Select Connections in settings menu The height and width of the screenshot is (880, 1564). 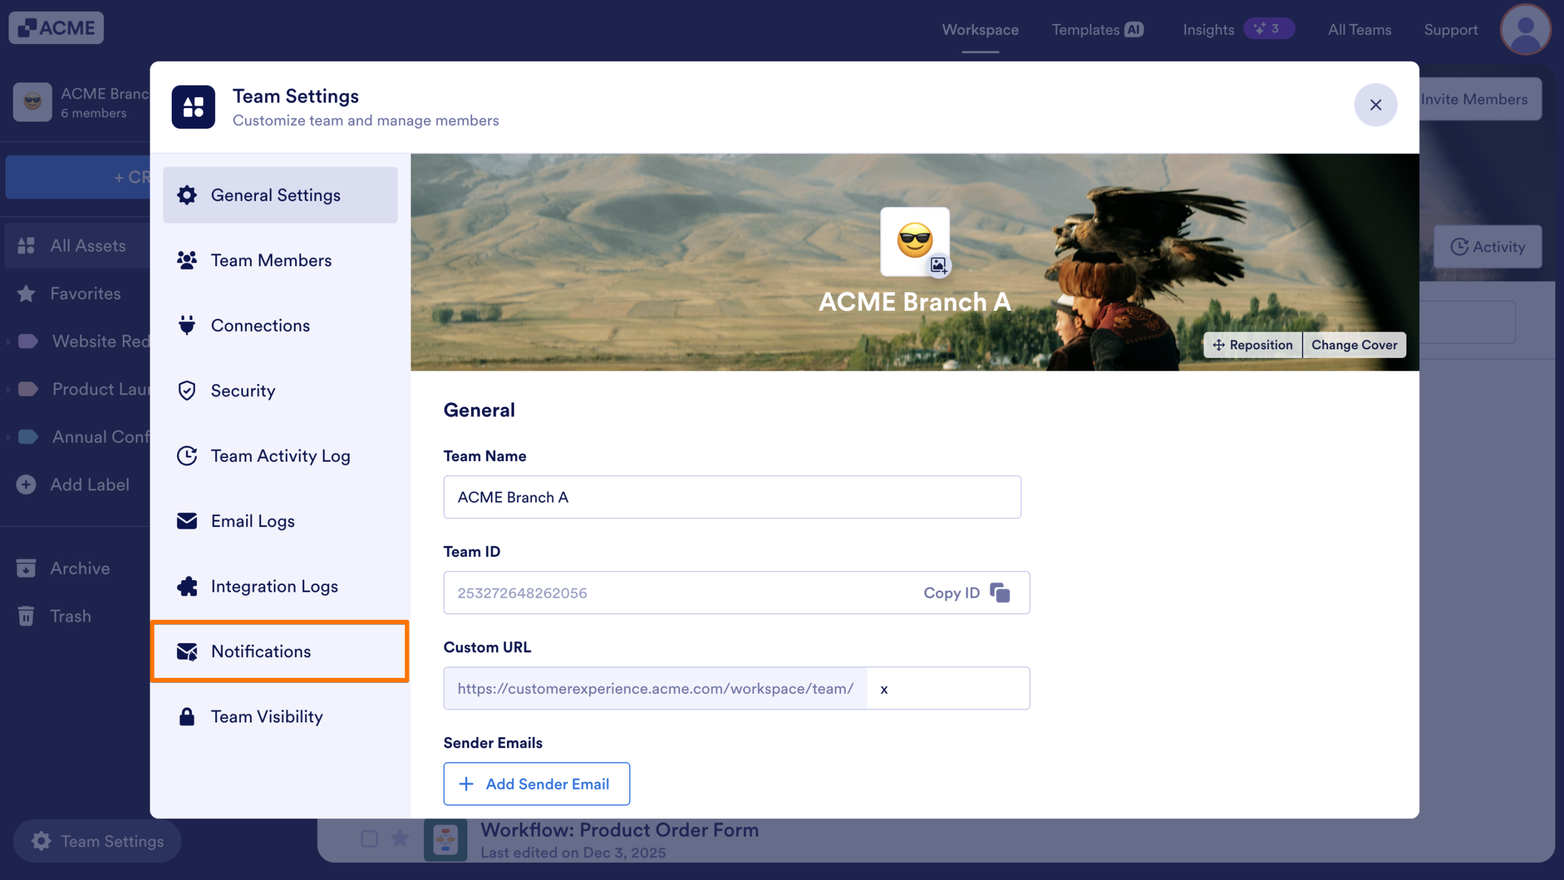(280, 325)
